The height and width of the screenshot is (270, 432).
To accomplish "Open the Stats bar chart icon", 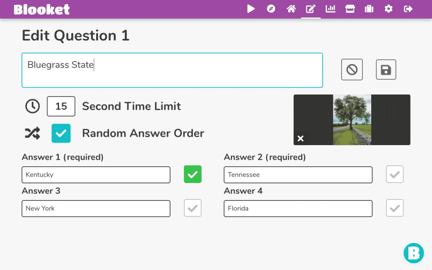I will (x=330, y=9).
